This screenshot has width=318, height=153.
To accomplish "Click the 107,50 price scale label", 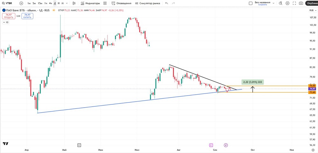I will (x=313, y=17).
